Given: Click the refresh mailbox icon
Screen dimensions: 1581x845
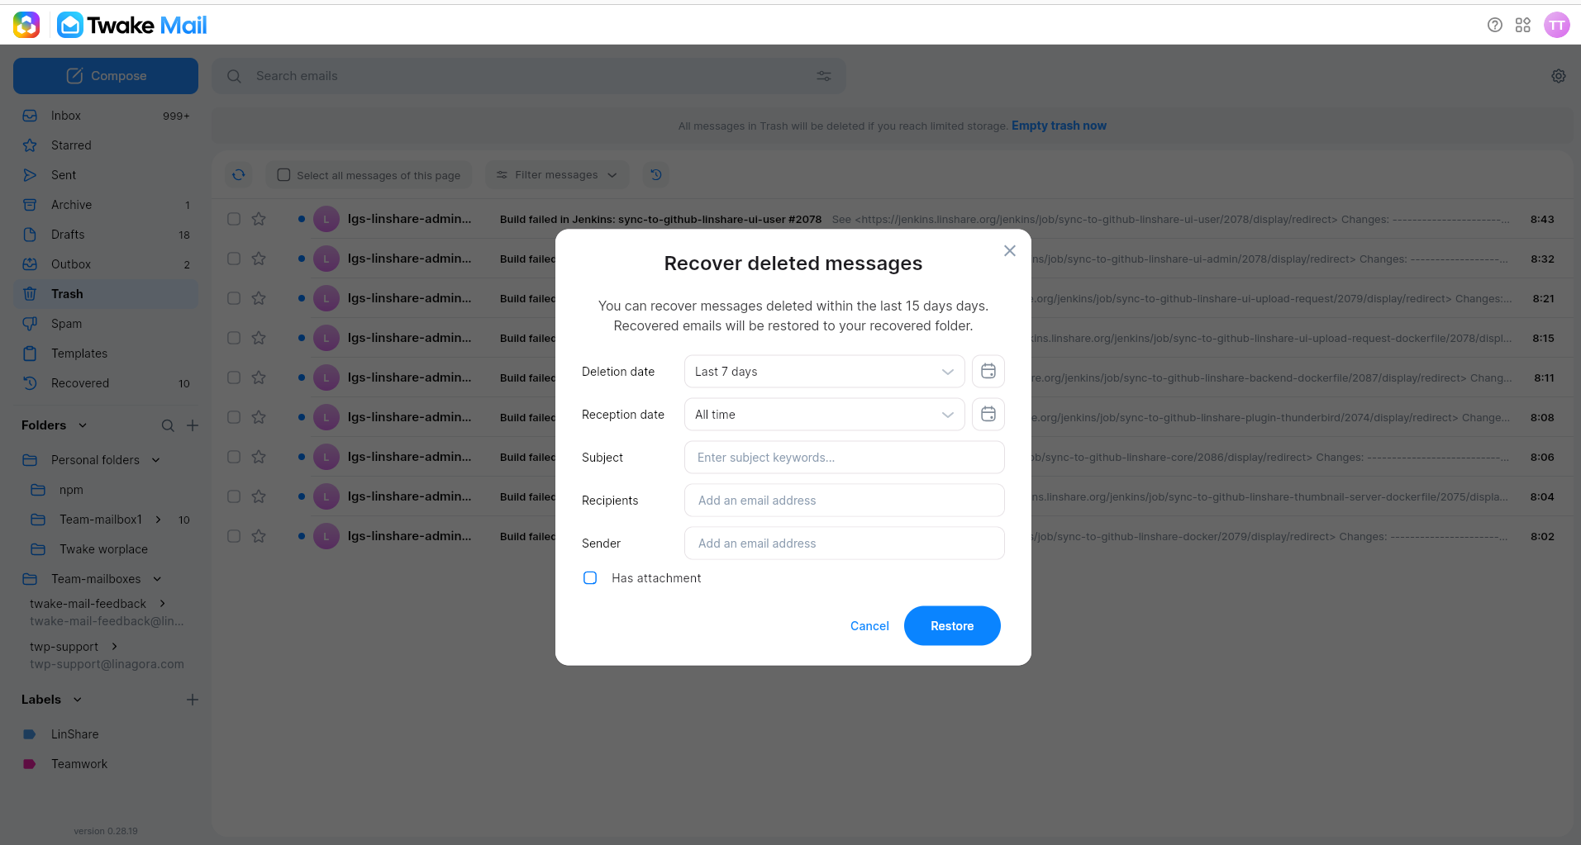Looking at the screenshot, I should click(239, 174).
